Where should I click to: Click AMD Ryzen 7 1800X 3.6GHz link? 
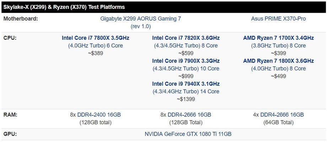(279, 61)
